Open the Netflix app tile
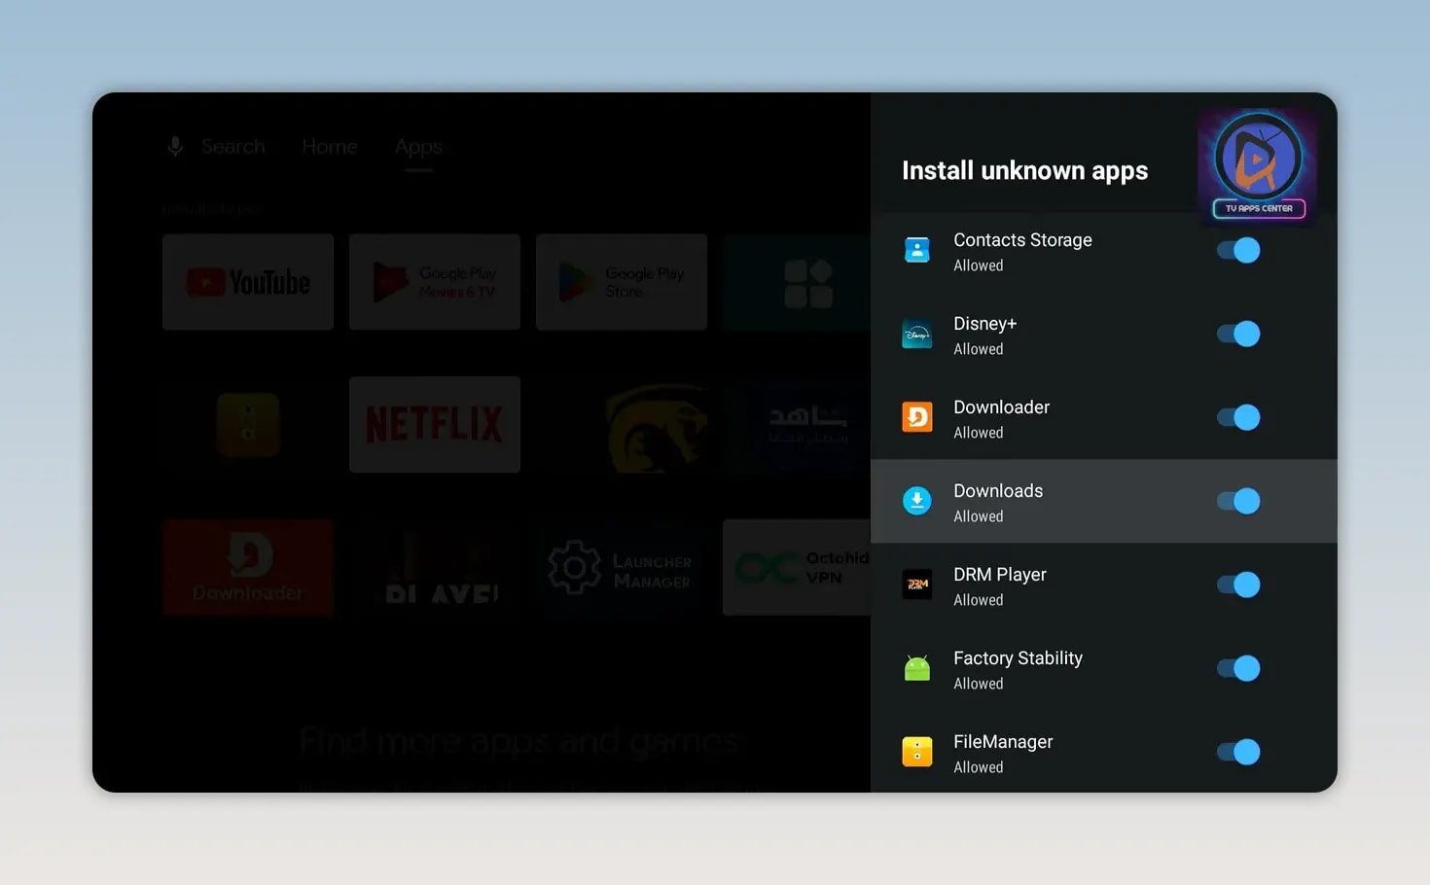 [435, 425]
